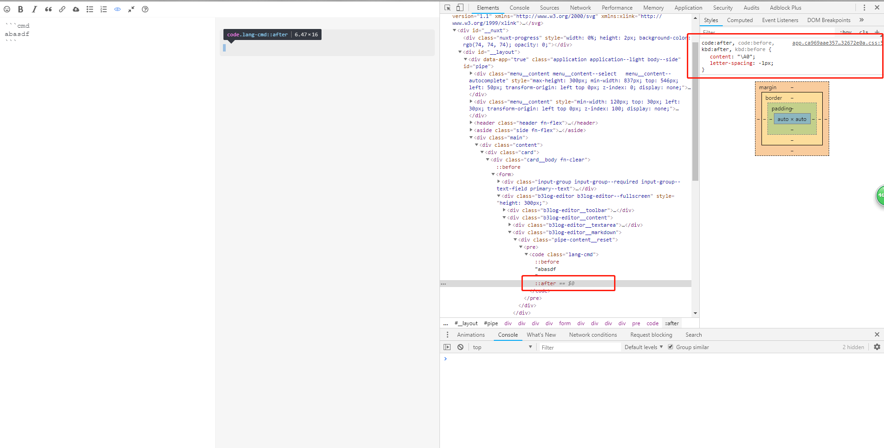The image size is (884, 448).
Task: Apply bold formatting in the editor
Action: [x=21, y=9]
